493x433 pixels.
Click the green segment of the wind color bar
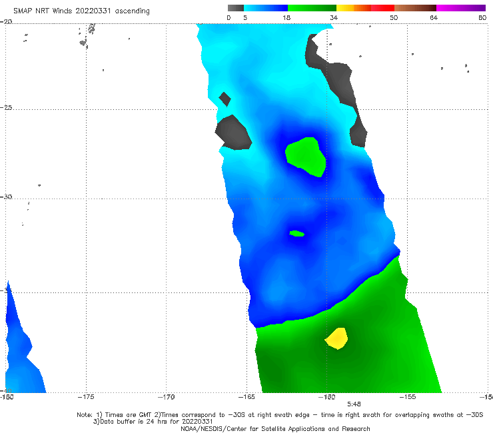(x=312, y=8)
